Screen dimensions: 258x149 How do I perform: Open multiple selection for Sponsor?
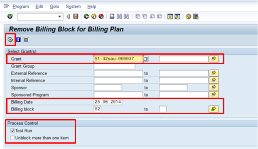tap(214, 87)
